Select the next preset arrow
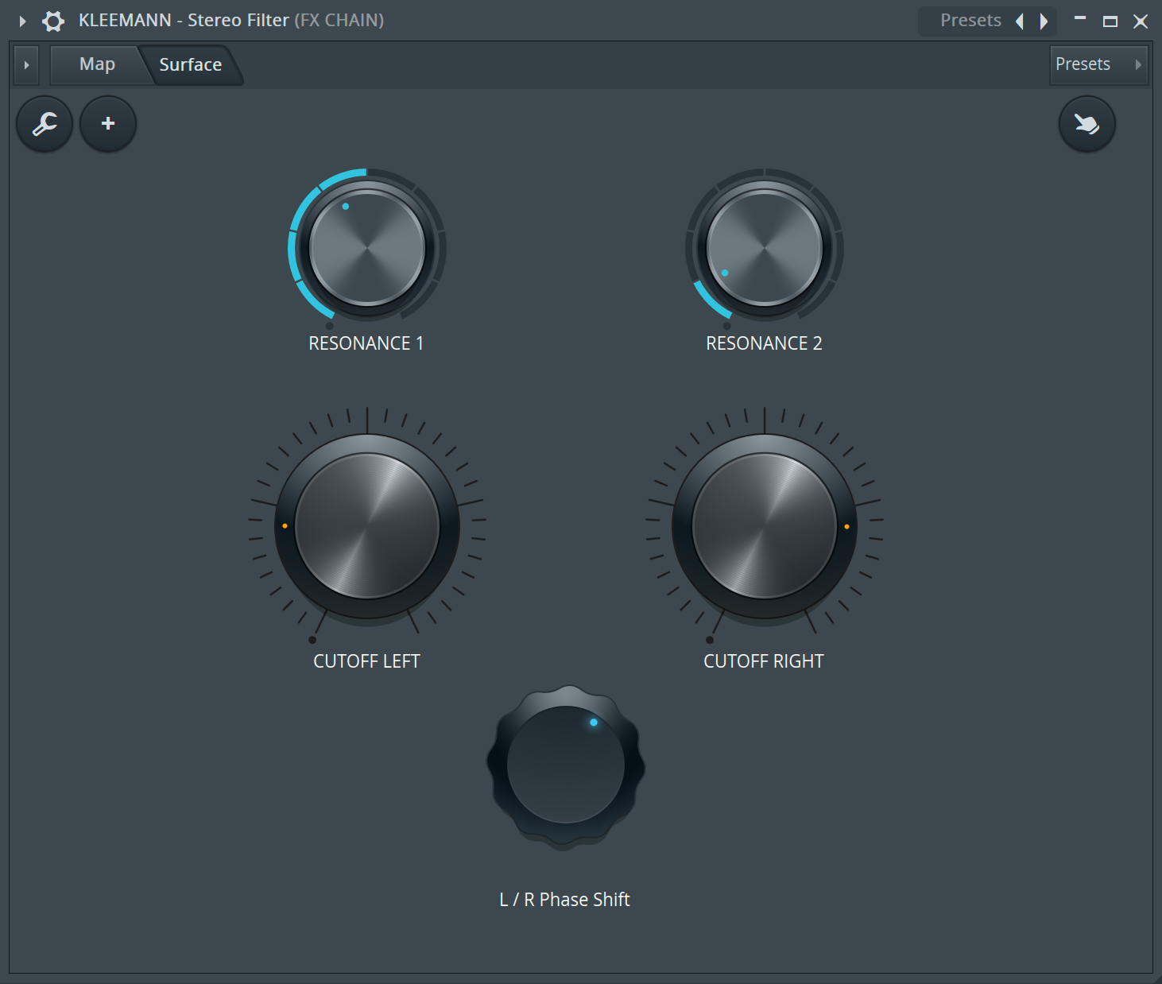This screenshot has height=984, width=1162. coord(1044,21)
